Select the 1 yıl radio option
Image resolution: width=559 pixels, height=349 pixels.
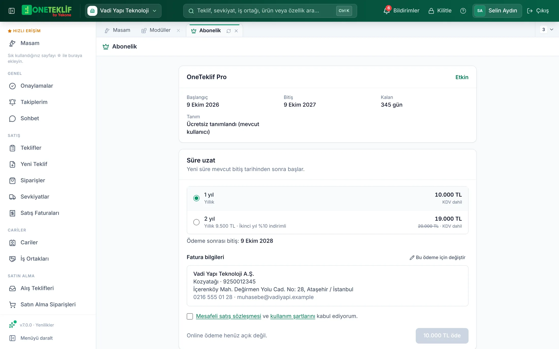click(x=196, y=198)
